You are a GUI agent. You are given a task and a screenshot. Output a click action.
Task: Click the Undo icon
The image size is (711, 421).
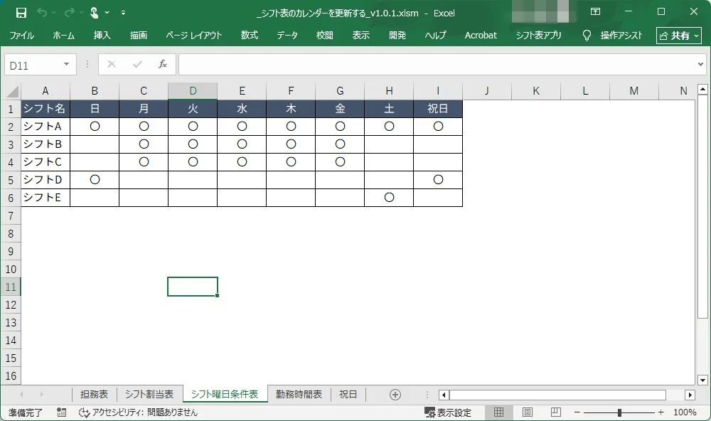[41, 12]
